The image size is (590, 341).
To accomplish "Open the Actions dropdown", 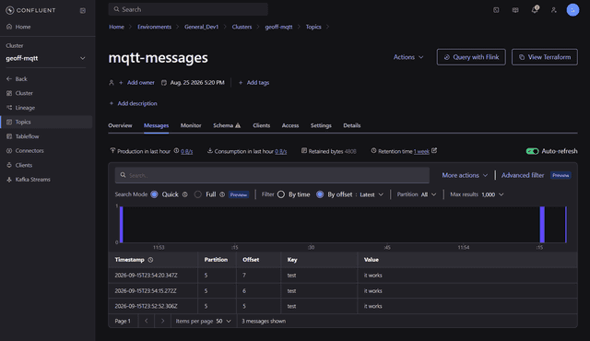I will (x=408, y=57).
